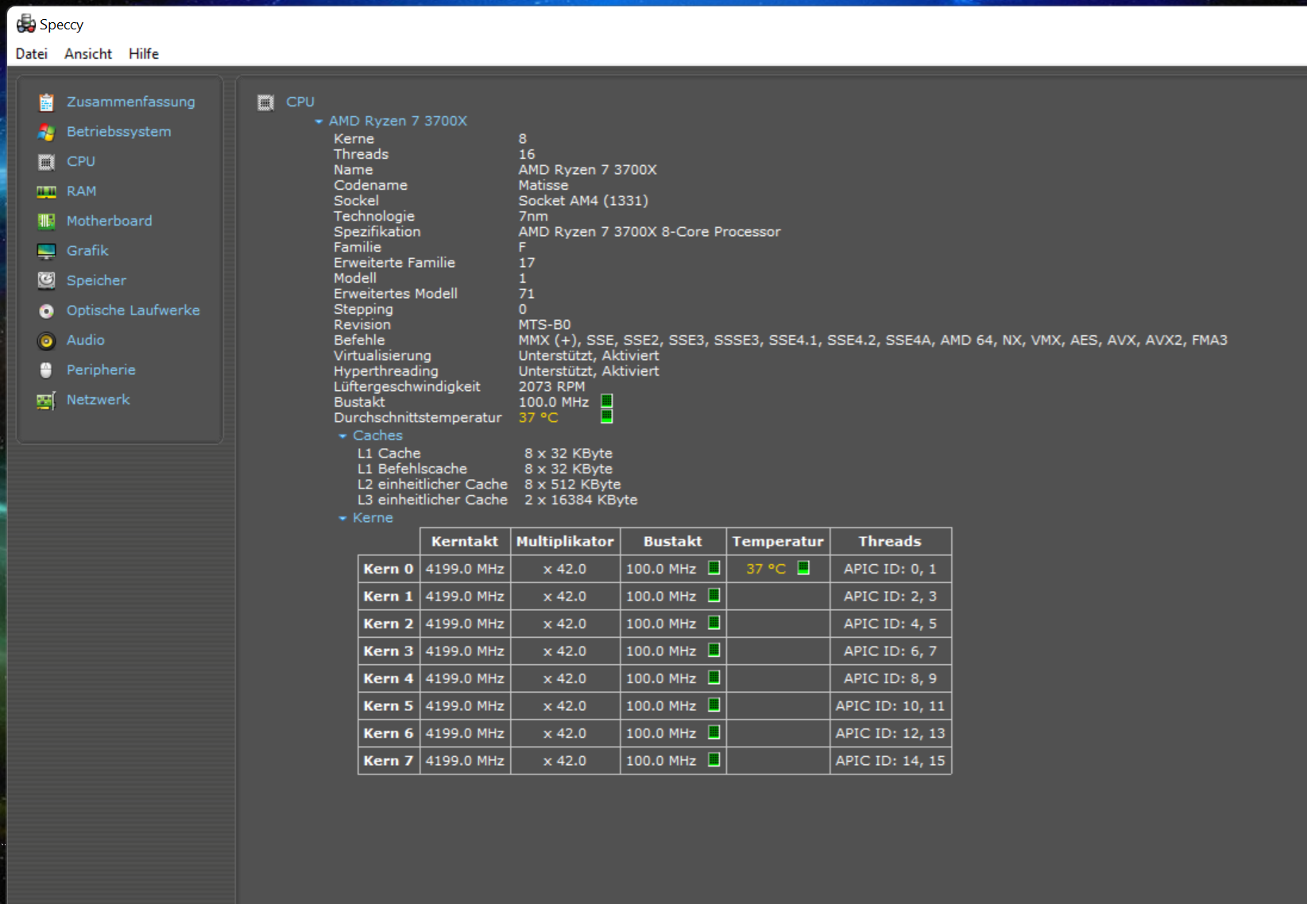The image size is (1307, 904).
Task: Click the green indicator beside Durchschnittstemperatur 37 °C
Action: coord(607,416)
